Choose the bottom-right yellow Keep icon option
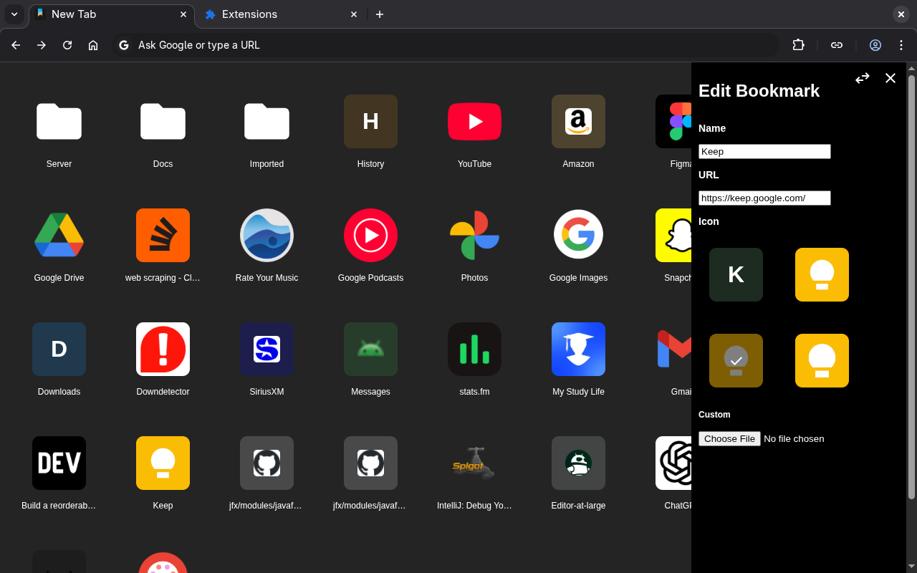This screenshot has width=917, height=573. [822, 361]
